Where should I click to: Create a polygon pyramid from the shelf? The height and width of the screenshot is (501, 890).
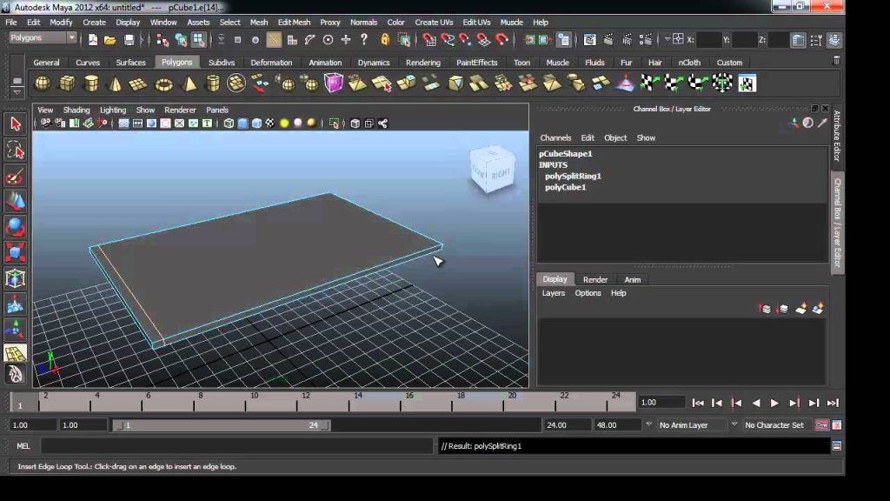point(189,83)
